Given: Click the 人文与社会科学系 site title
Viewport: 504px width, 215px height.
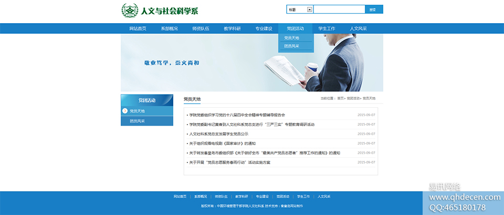Looking at the screenshot, I should point(170,11).
